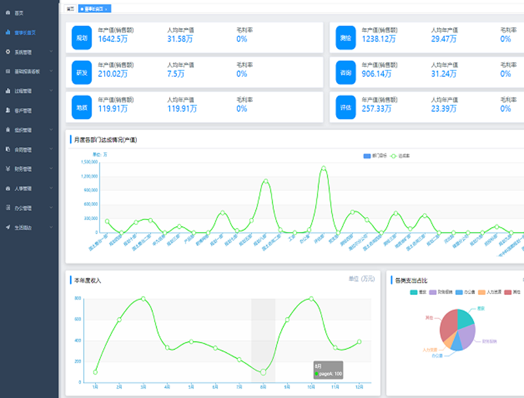This screenshot has height=398, width=524.
Task: Click the blue 测绘 department tile
Action: pyautogui.click(x=346, y=38)
